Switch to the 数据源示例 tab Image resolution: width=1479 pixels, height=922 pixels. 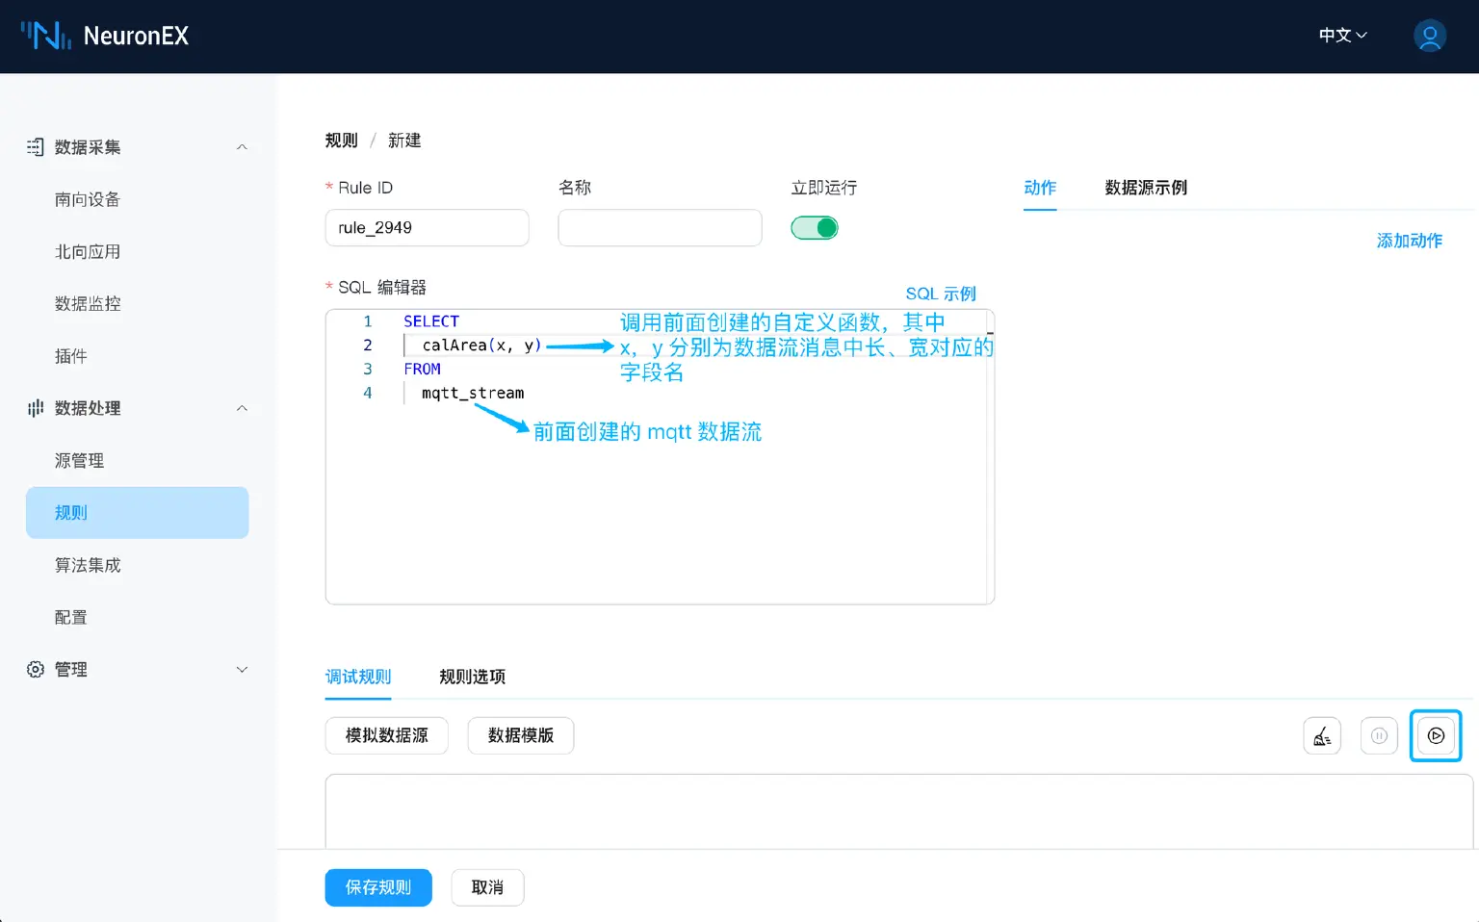click(1146, 188)
